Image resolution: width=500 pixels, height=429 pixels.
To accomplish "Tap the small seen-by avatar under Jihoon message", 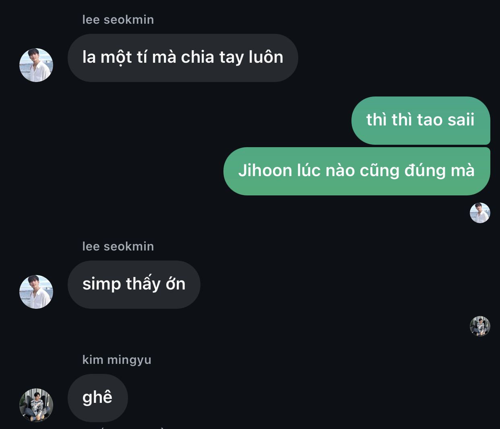I will click(x=480, y=213).
